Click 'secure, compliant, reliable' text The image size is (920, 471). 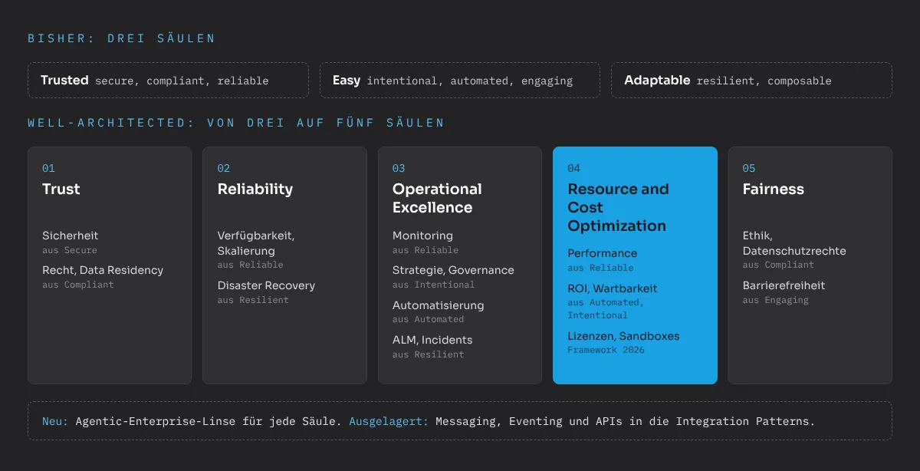tap(182, 81)
